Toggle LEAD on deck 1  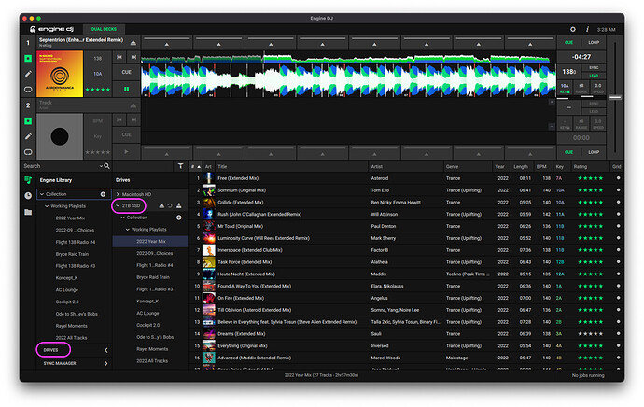(594, 76)
